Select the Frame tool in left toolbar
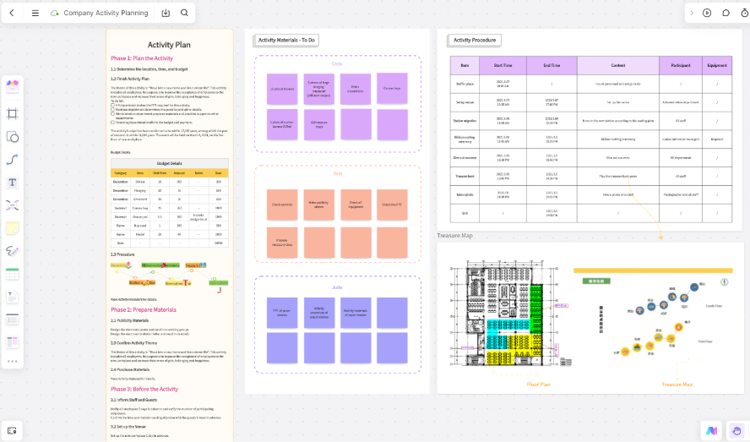 (13, 113)
